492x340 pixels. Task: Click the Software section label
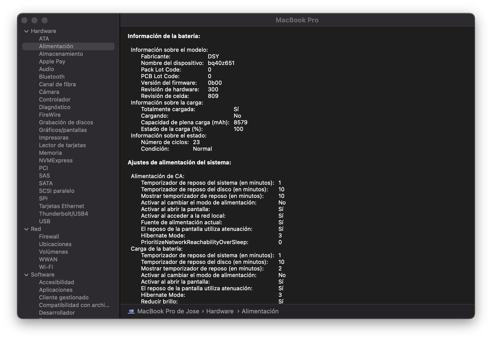42,275
